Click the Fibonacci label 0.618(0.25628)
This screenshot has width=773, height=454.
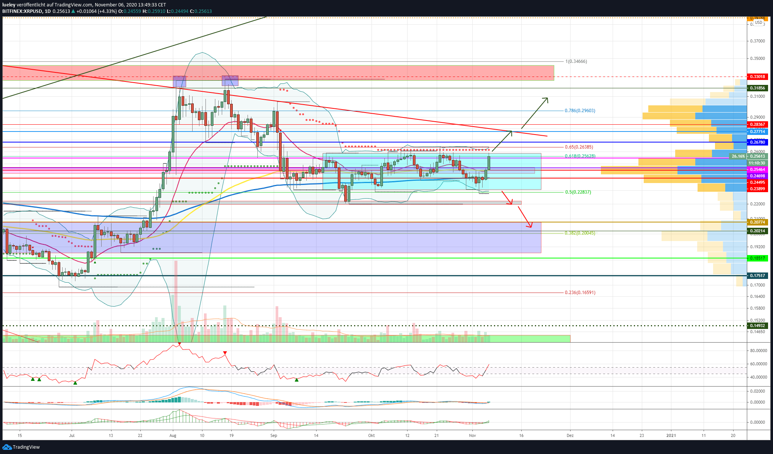click(x=580, y=156)
